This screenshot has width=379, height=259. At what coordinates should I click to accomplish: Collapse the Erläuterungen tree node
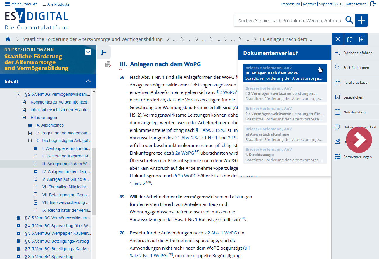[x=24, y=118]
